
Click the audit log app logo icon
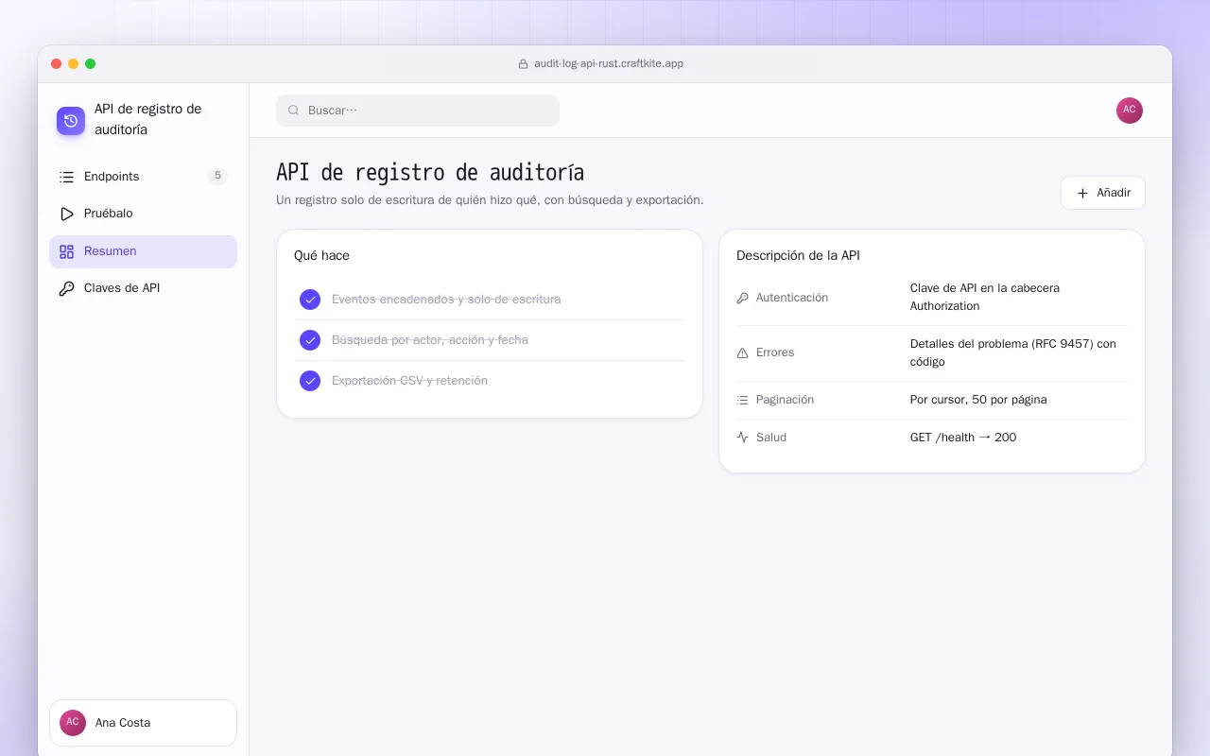pos(71,121)
